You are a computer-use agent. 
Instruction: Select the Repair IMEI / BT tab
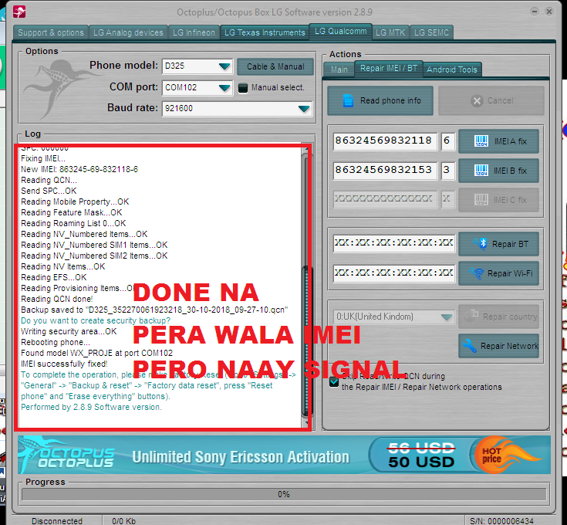point(389,69)
